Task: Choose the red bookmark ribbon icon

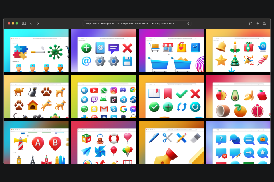Action: [x=168, y=94]
